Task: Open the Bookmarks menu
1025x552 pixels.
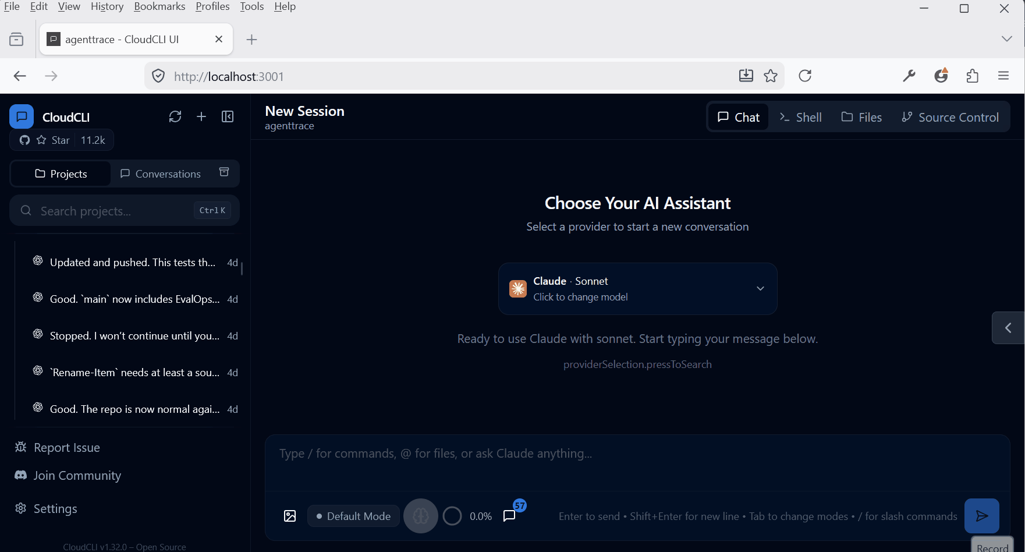Action: pos(159,6)
